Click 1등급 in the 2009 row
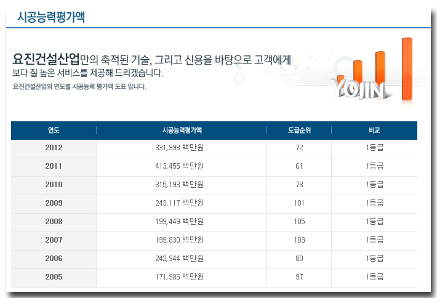 pyautogui.click(x=375, y=203)
